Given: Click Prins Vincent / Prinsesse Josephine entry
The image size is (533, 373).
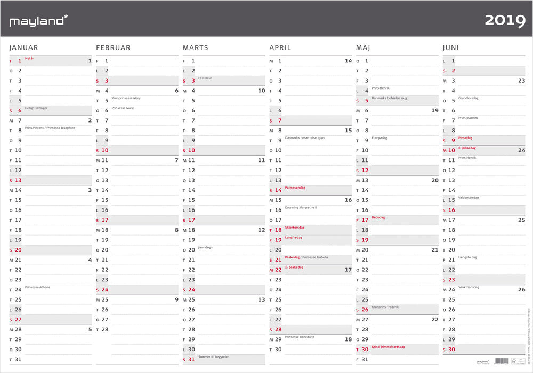Looking at the screenshot, I should pyautogui.click(x=50, y=128).
